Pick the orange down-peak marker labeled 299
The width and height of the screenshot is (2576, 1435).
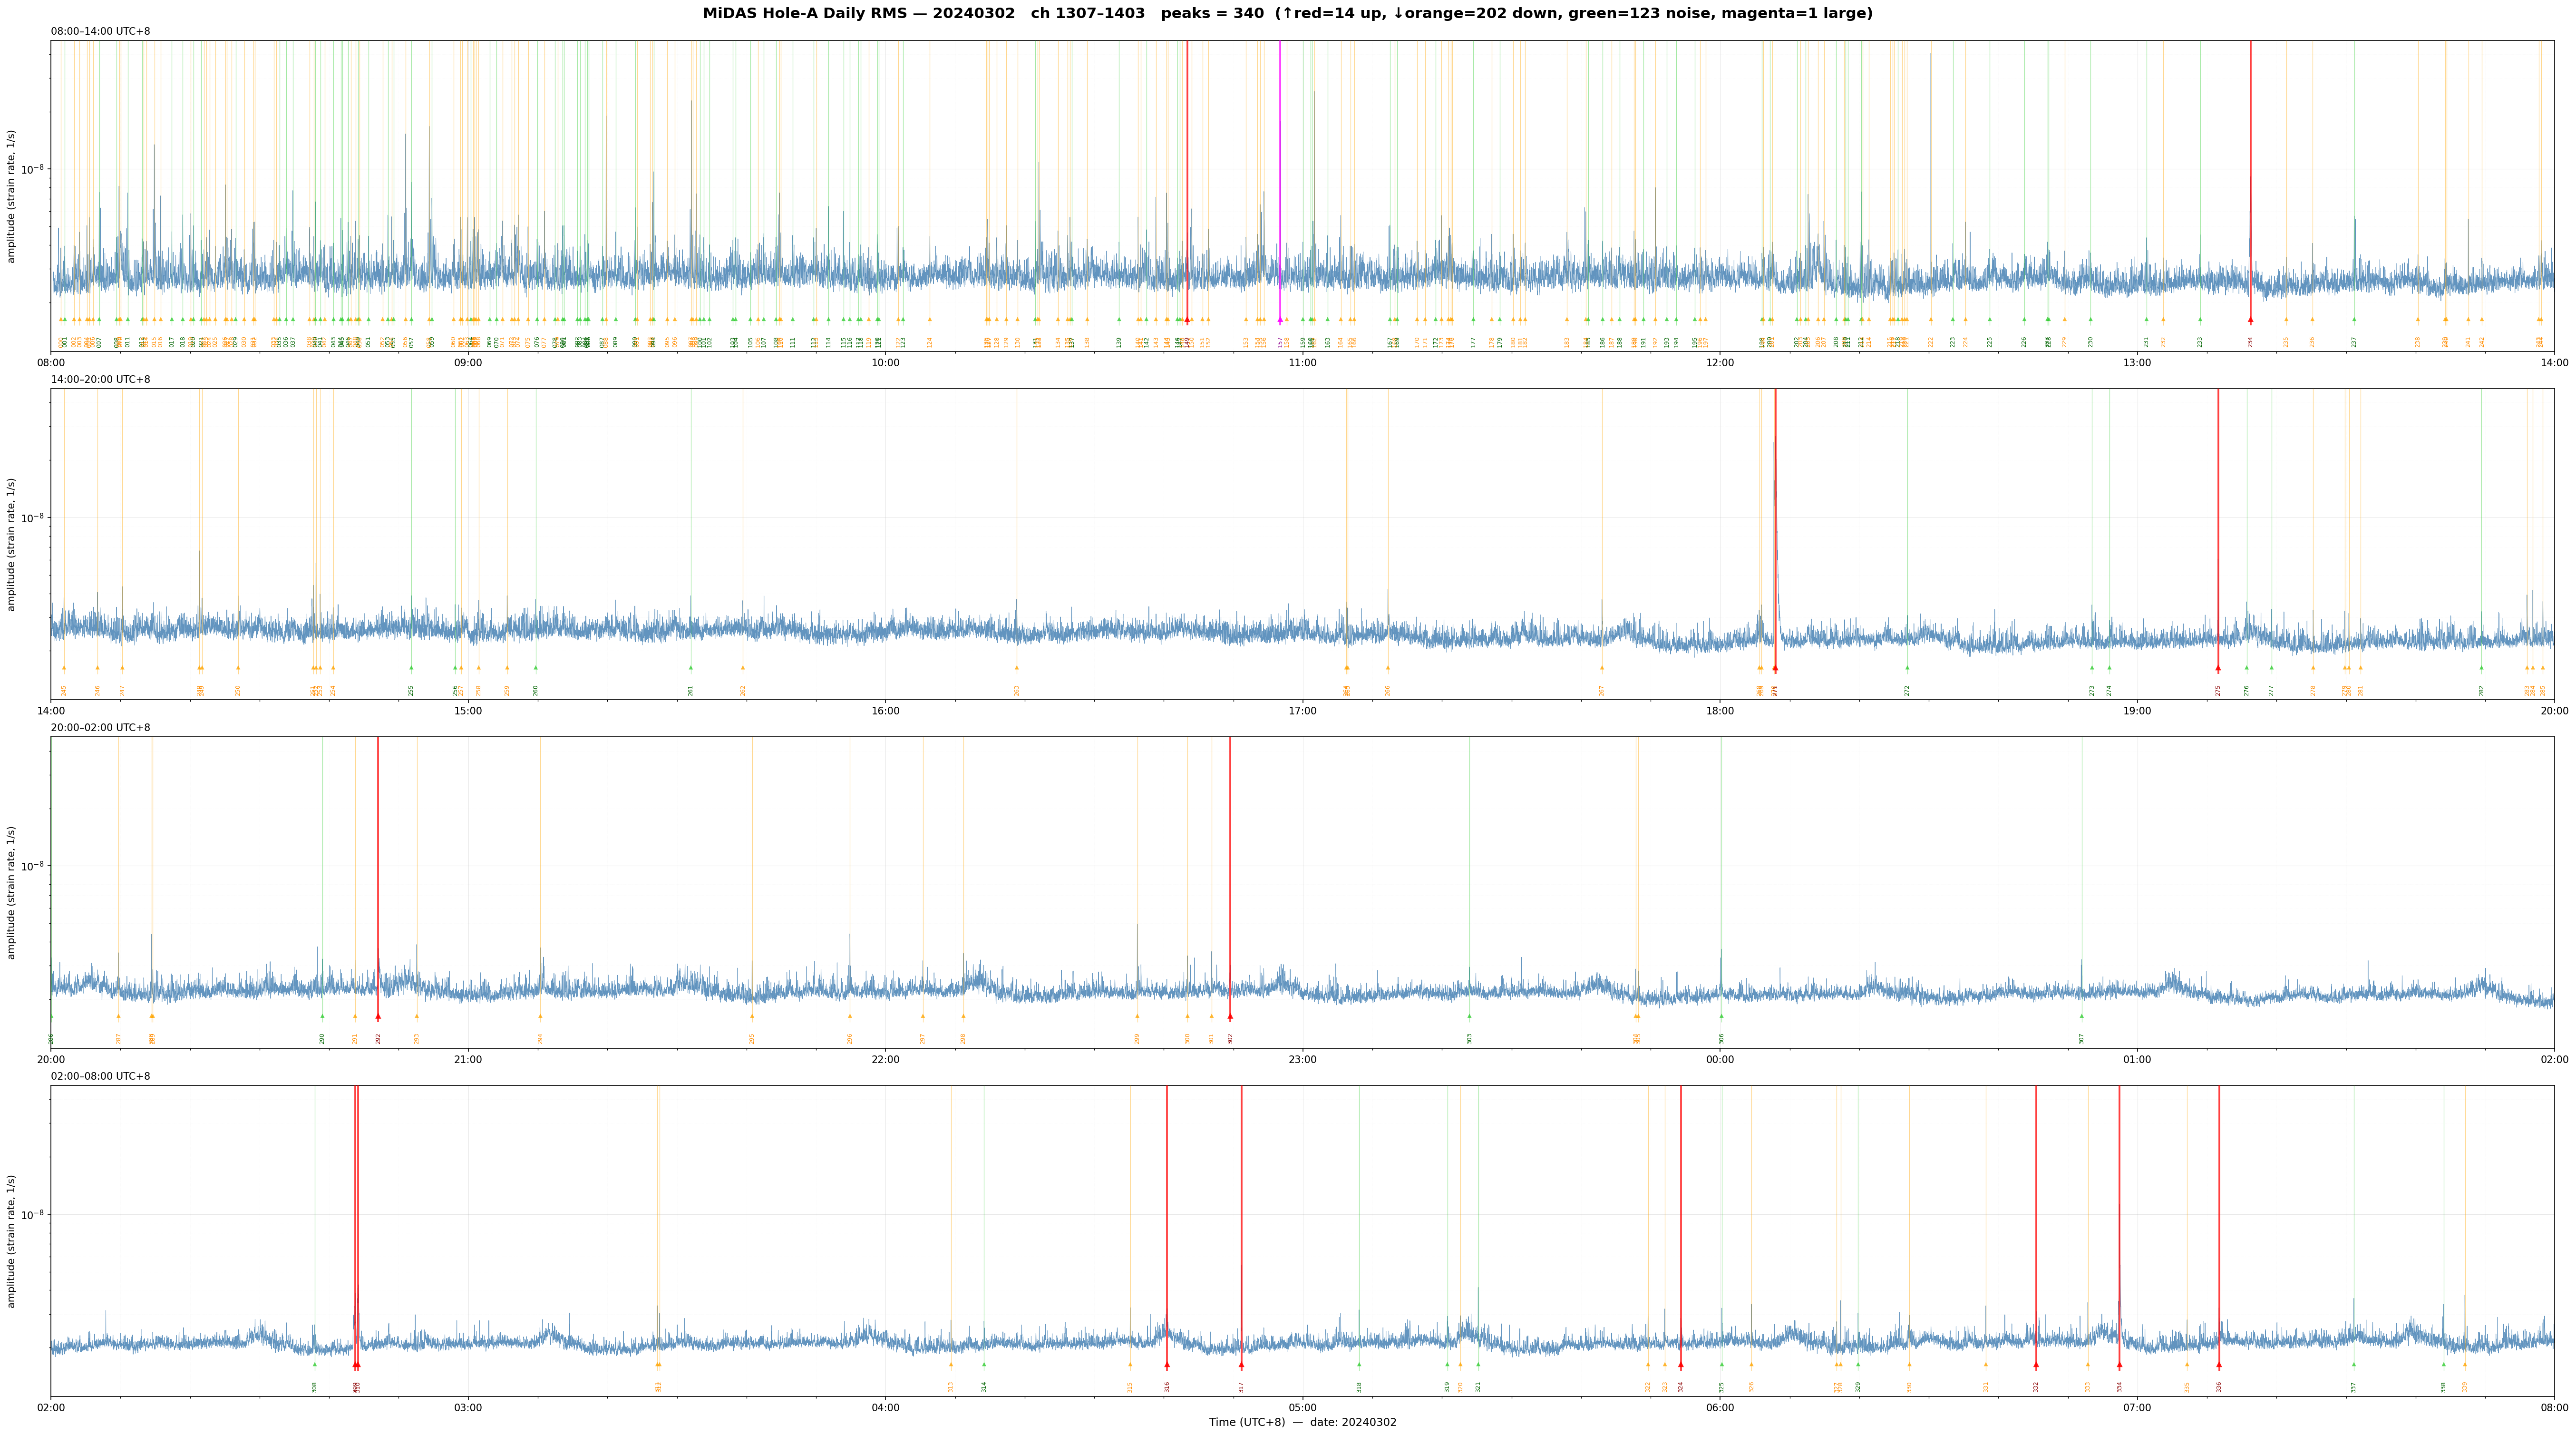[x=1137, y=1016]
